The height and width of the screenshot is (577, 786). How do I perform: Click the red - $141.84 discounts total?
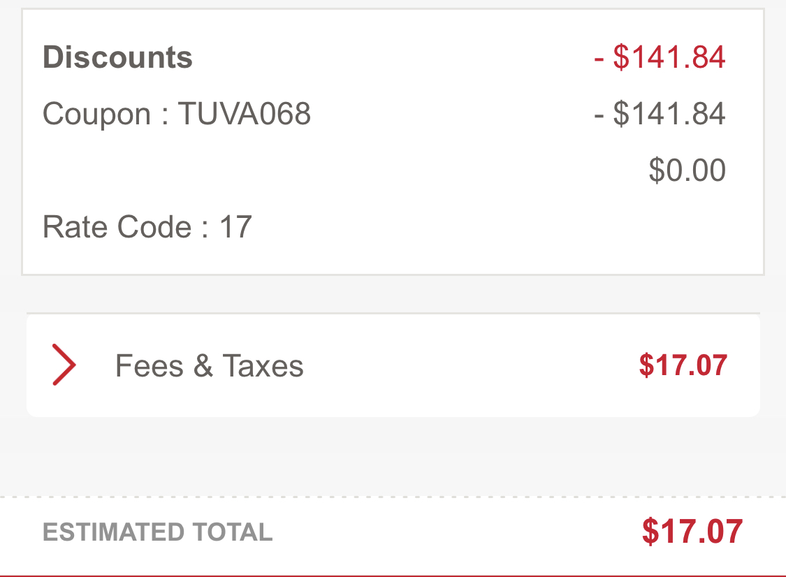(x=660, y=57)
